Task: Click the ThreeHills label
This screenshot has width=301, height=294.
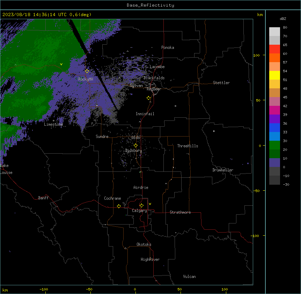Action: 188,146
